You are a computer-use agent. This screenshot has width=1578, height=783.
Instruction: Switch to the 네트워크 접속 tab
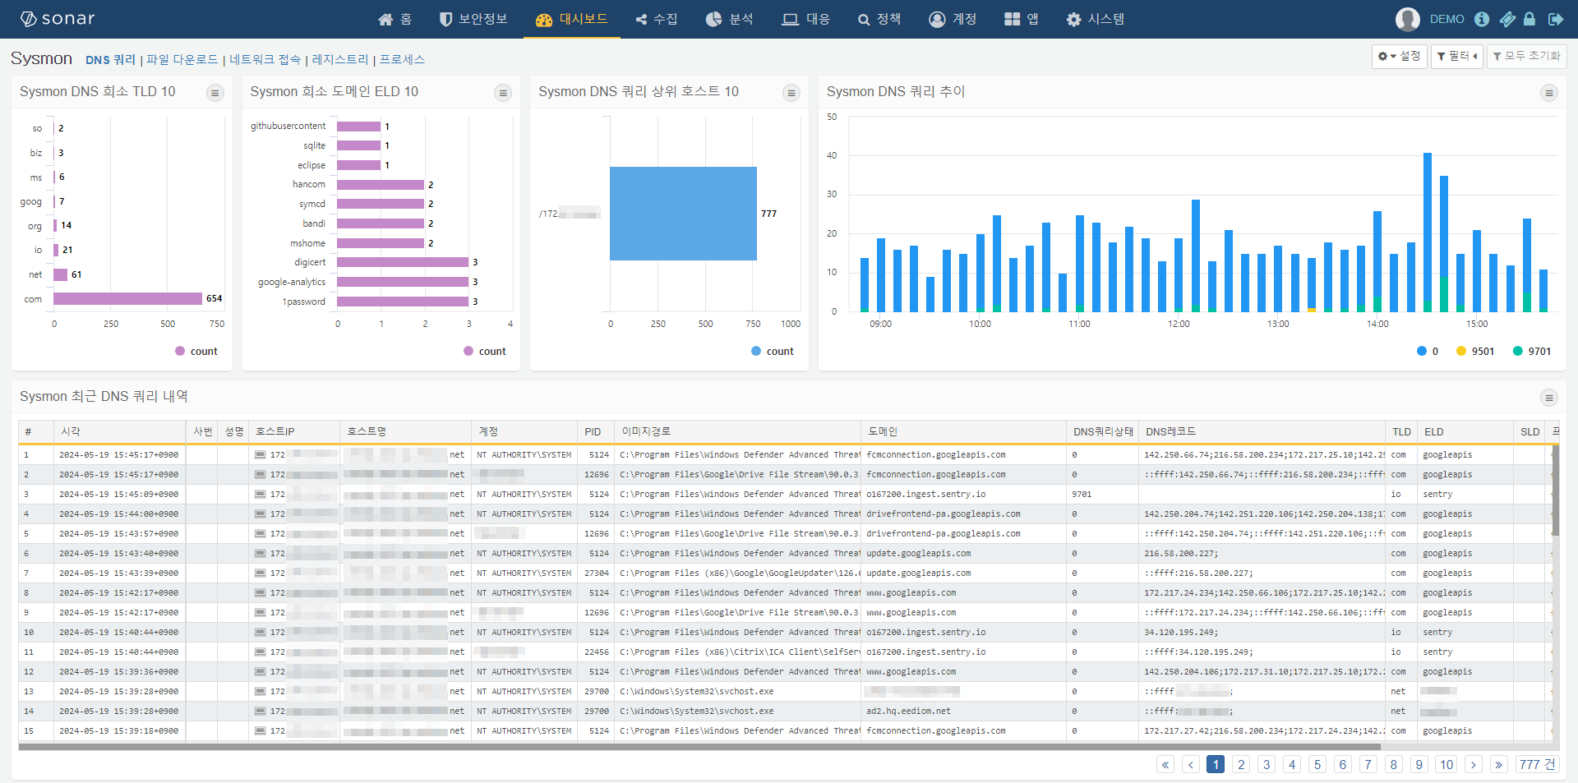point(265,60)
